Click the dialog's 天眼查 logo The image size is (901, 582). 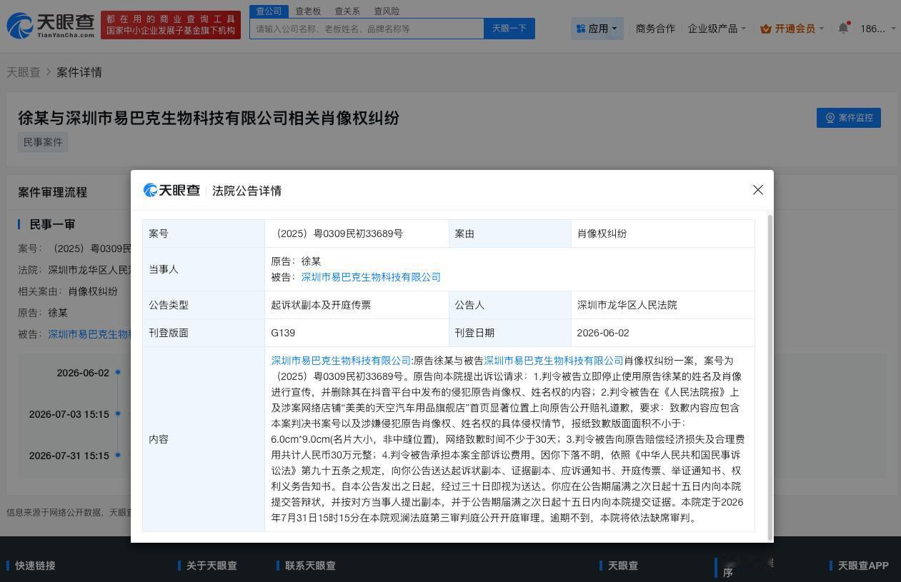pyautogui.click(x=171, y=190)
